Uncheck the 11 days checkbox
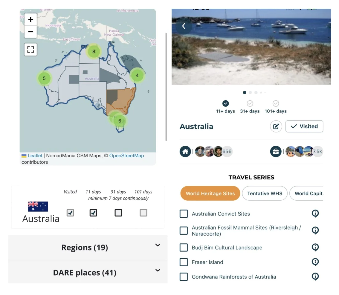The image size is (339, 295). (x=93, y=213)
